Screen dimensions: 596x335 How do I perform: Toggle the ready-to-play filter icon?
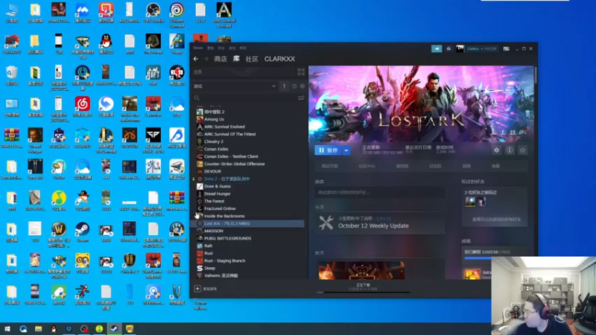coord(302,86)
